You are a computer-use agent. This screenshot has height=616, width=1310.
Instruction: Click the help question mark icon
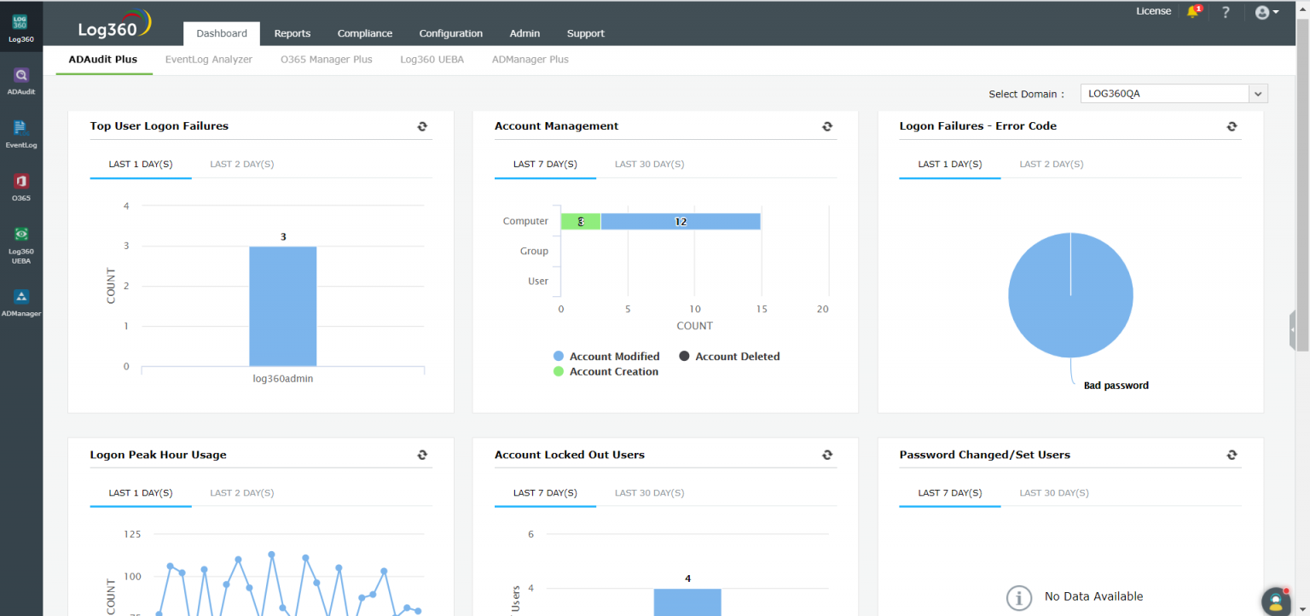(1226, 12)
